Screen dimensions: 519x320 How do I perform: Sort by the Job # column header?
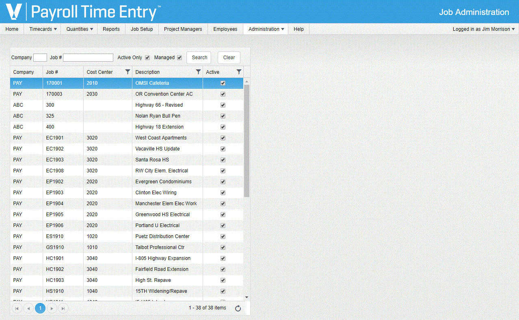[63, 72]
